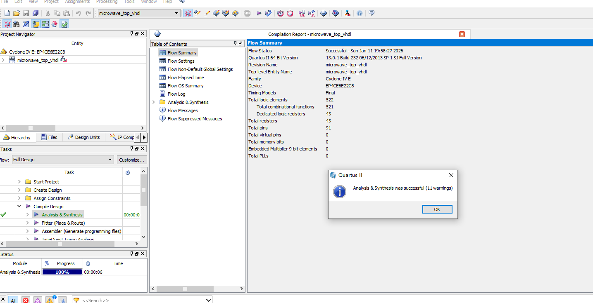Toggle the All messages filter
Viewport: 593px width, 303px height.
coord(13,300)
